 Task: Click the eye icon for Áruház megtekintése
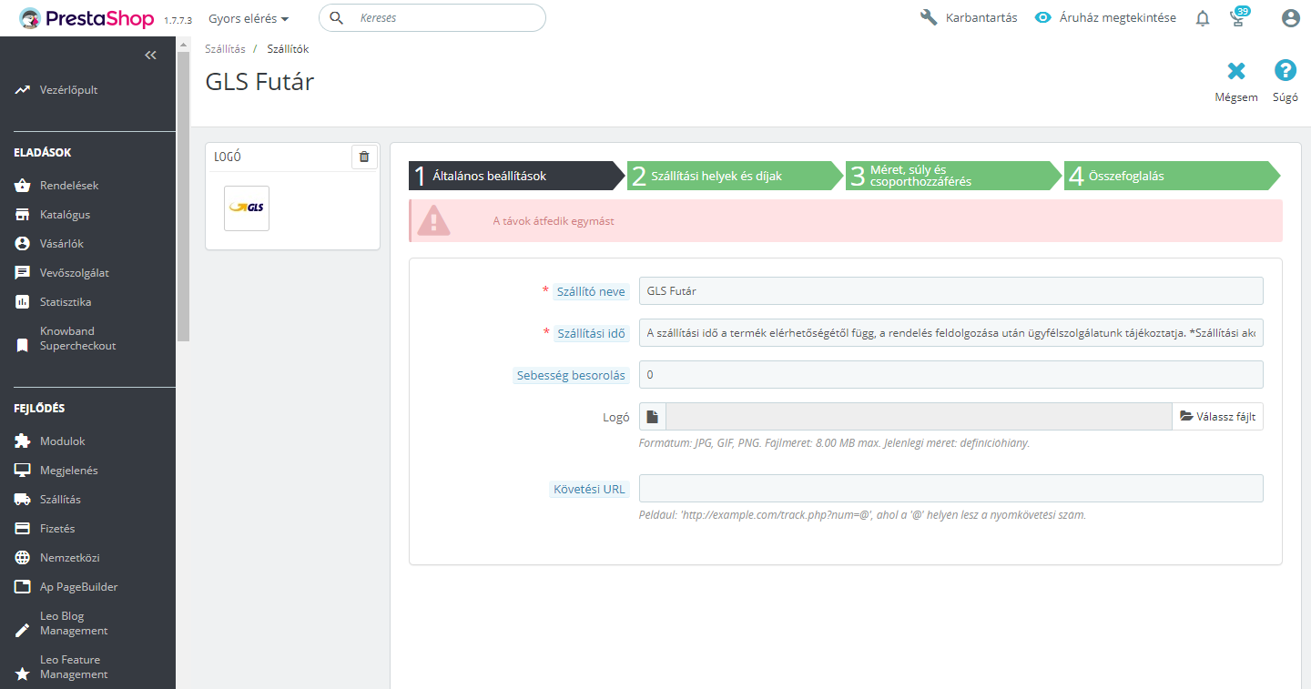pyautogui.click(x=1043, y=17)
